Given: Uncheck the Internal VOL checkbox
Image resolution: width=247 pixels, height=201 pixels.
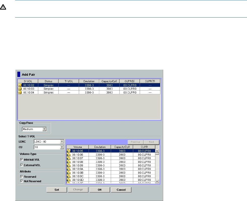Looking at the screenshot, I should point(21,160).
